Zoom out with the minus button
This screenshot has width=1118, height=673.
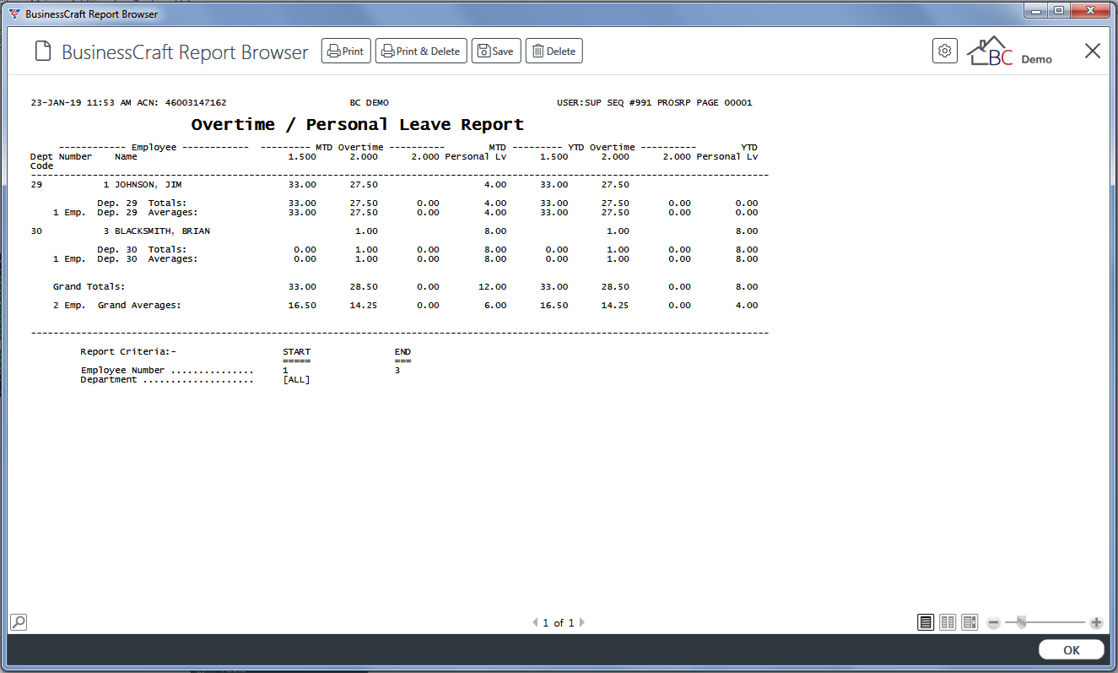pos(993,622)
